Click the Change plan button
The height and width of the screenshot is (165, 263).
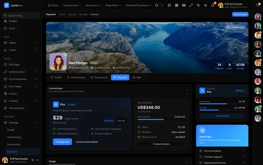[63, 142]
